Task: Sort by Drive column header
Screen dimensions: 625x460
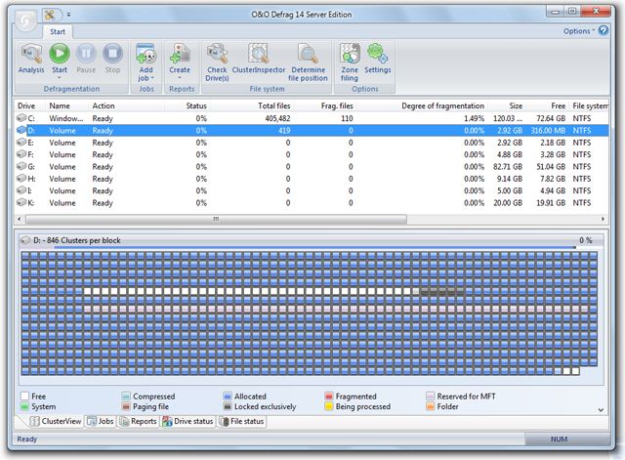Action: (26, 105)
